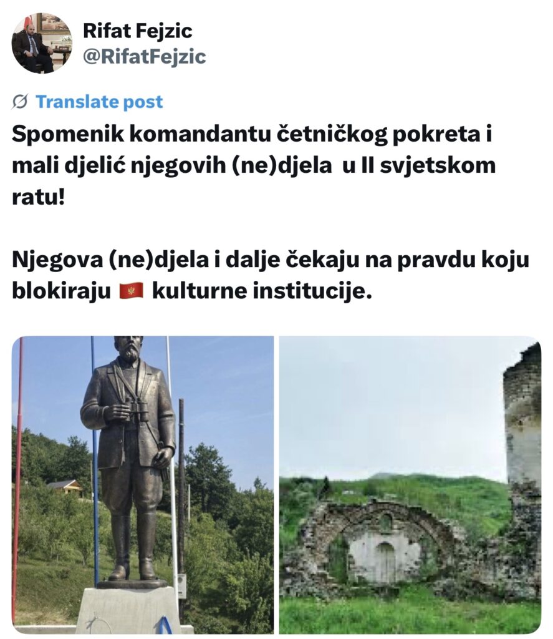Image resolution: width=553 pixels, height=639 pixels.
Task: Click the words kulturne institucije
Action: tap(262, 291)
